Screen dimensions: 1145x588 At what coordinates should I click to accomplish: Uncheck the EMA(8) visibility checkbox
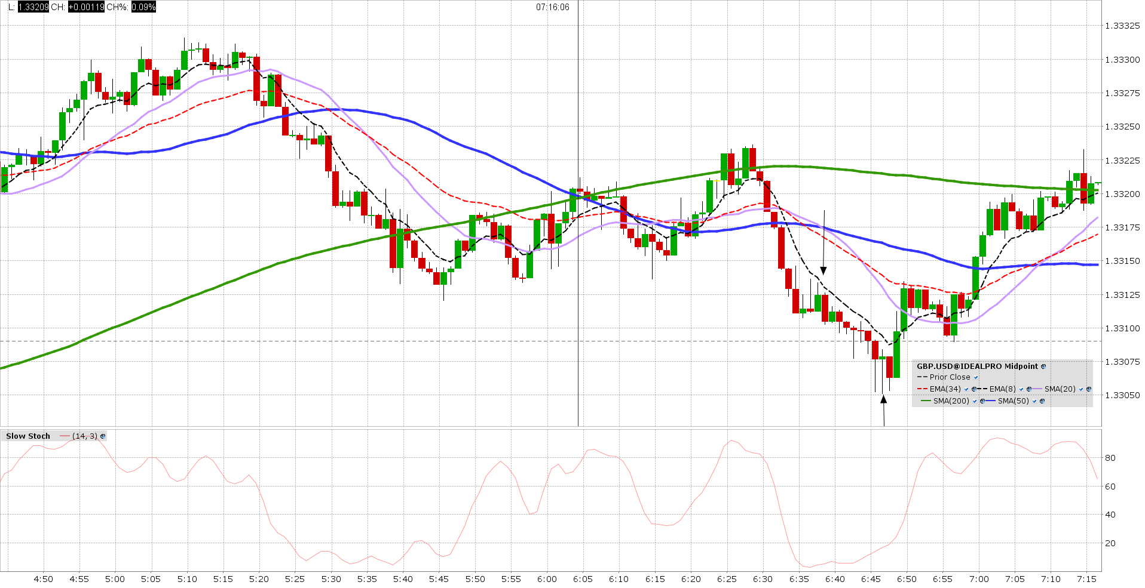coord(1021,389)
